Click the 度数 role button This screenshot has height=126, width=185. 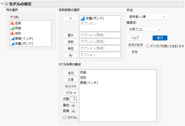tap(70, 42)
